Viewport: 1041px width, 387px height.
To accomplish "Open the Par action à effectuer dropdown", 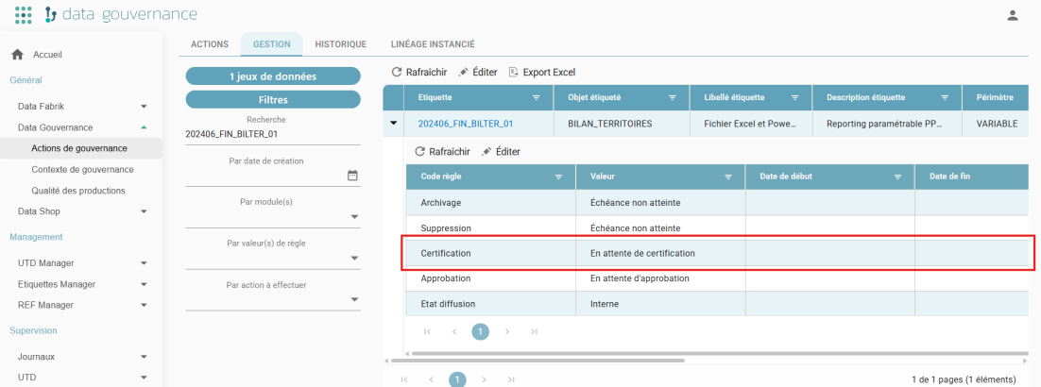I will click(x=354, y=300).
